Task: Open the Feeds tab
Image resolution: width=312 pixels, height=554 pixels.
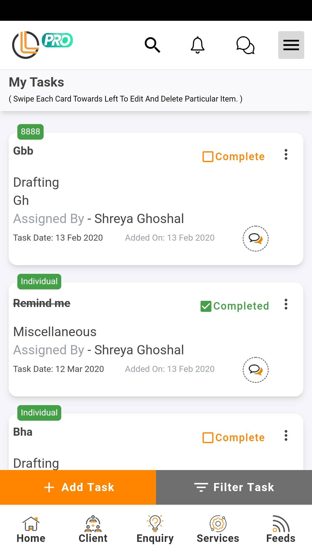Action: (281, 529)
